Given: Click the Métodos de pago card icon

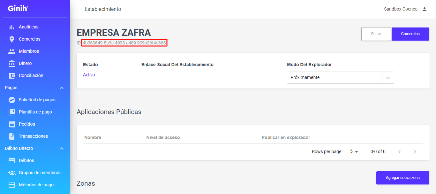Looking at the screenshot, I should click(x=12, y=185).
